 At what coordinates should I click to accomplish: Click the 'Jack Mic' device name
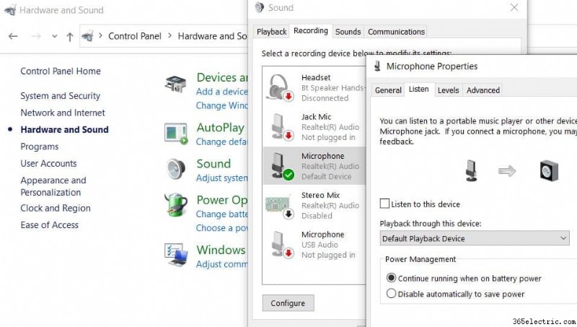(316, 117)
